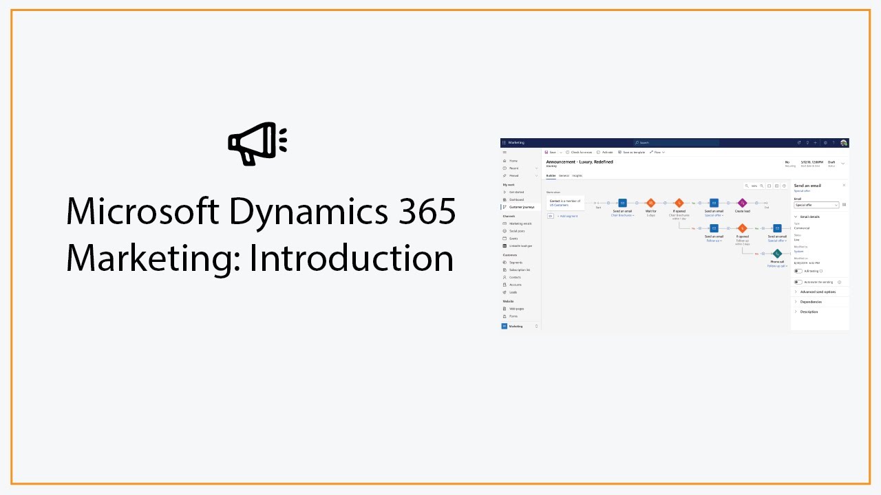
Task: Collapse the Email details section
Action: [x=807, y=217]
